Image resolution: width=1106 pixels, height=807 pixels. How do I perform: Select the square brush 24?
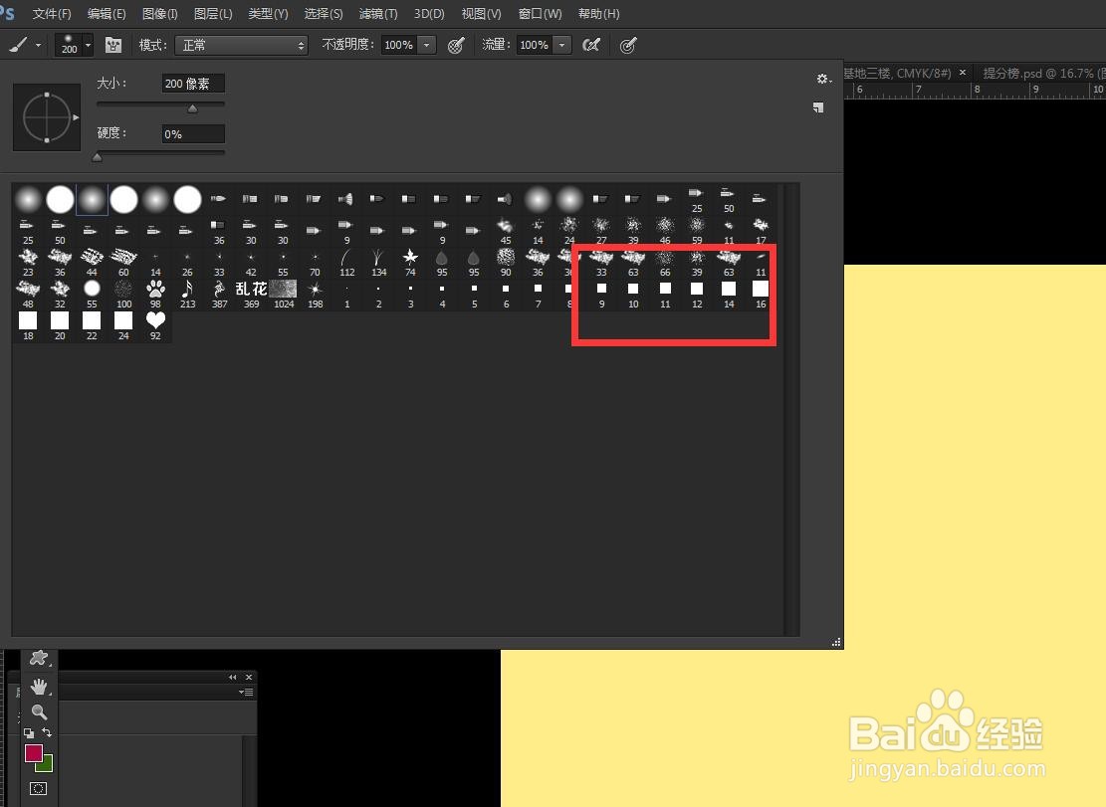(123, 325)
